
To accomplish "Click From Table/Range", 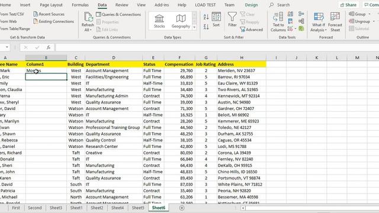I will coord(15,28).
